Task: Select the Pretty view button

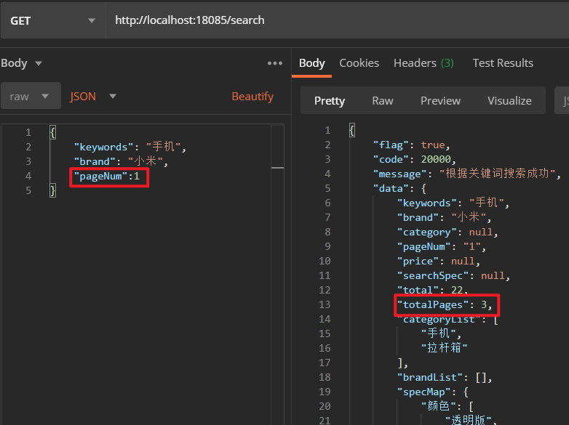Action: tap(330, 101)
